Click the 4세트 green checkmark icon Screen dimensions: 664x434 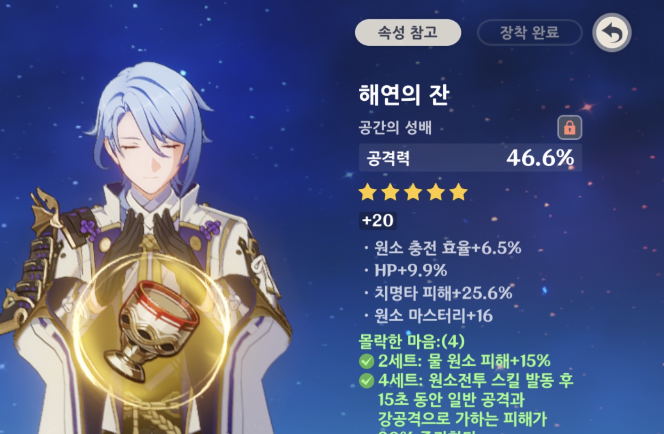click(x=367, y=381)
